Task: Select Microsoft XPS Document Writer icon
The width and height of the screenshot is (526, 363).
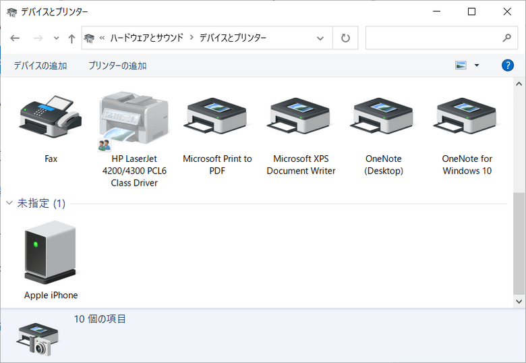Action: tap(299, 116)
